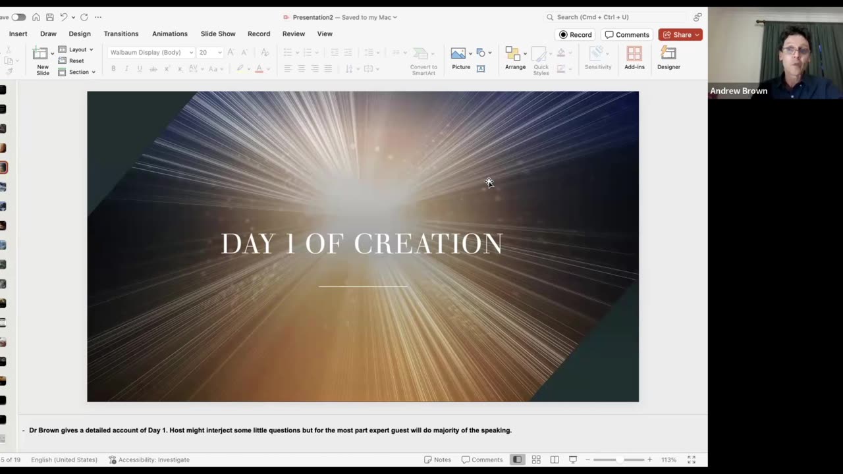The width and height of the screenshot is (843, 474).
Task: Save the presentation with the floppy disk icon
Action: [x=49, y=17]
